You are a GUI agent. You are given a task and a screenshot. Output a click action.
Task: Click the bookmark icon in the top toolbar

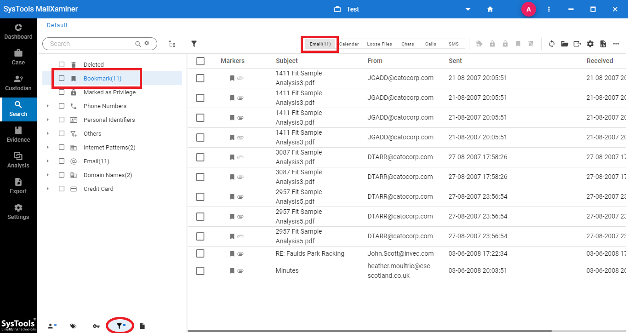pyautogui.click(x=518, y=44)
